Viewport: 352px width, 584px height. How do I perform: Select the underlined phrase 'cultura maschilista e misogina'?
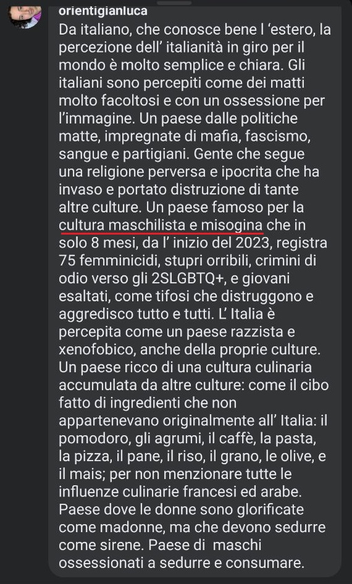pyautogui.click(x=161, y=225)
